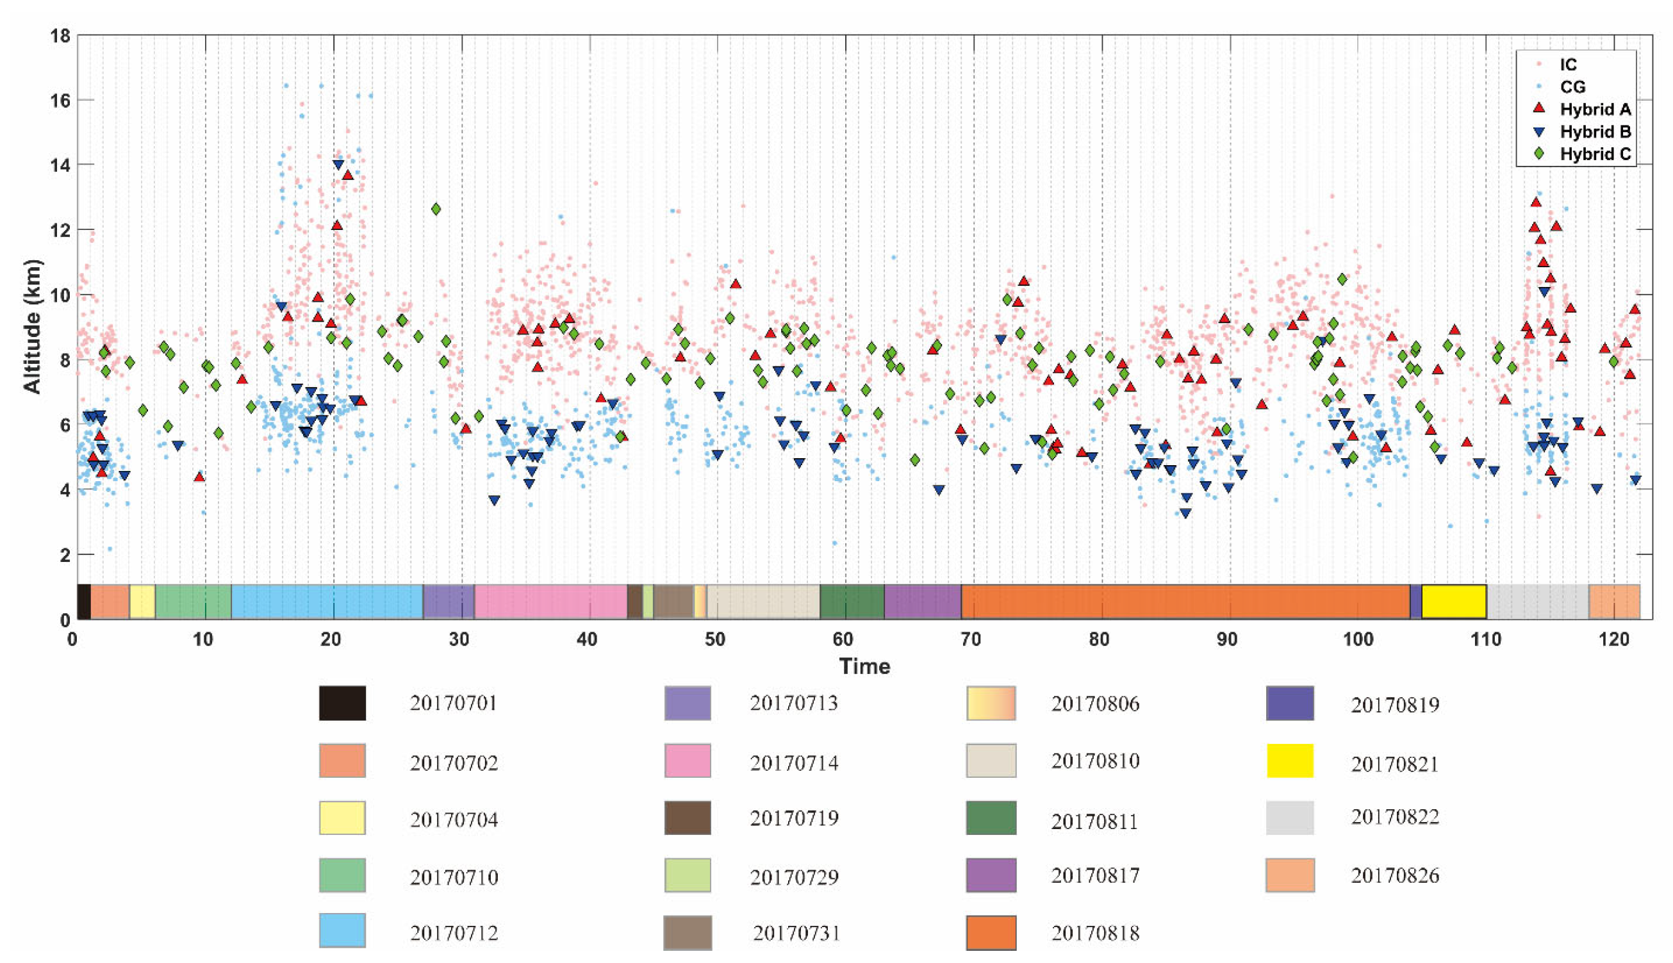Click the light gray 20170822 timeline segment

(x=1537, y=602)
